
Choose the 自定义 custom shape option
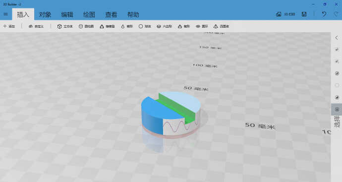click(x=36, y=26)
